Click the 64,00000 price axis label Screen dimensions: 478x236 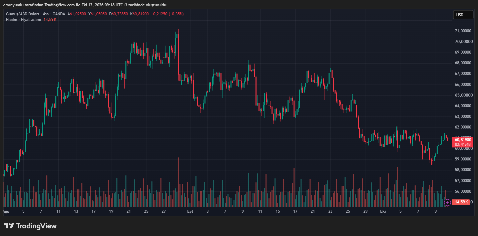click(x=463, y=106)
